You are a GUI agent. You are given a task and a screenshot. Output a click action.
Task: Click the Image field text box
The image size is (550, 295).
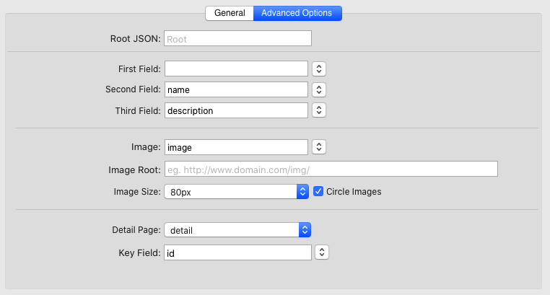(x=237, y=146)
